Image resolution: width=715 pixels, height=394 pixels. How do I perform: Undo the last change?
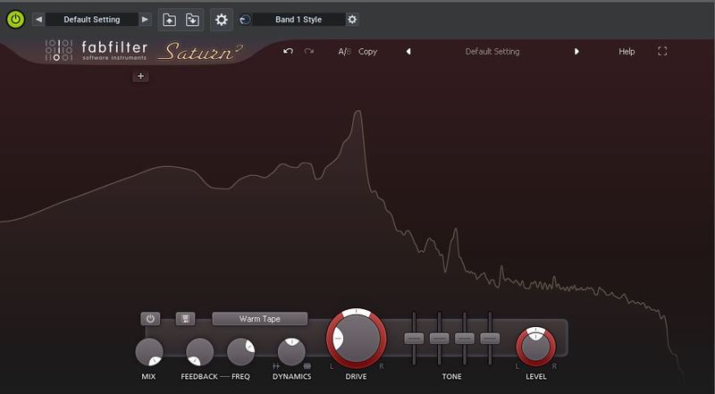coord(288,51)
